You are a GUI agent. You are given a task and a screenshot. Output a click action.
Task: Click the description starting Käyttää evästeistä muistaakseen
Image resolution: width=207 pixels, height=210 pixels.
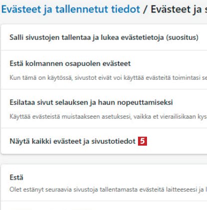pos(108,117)
